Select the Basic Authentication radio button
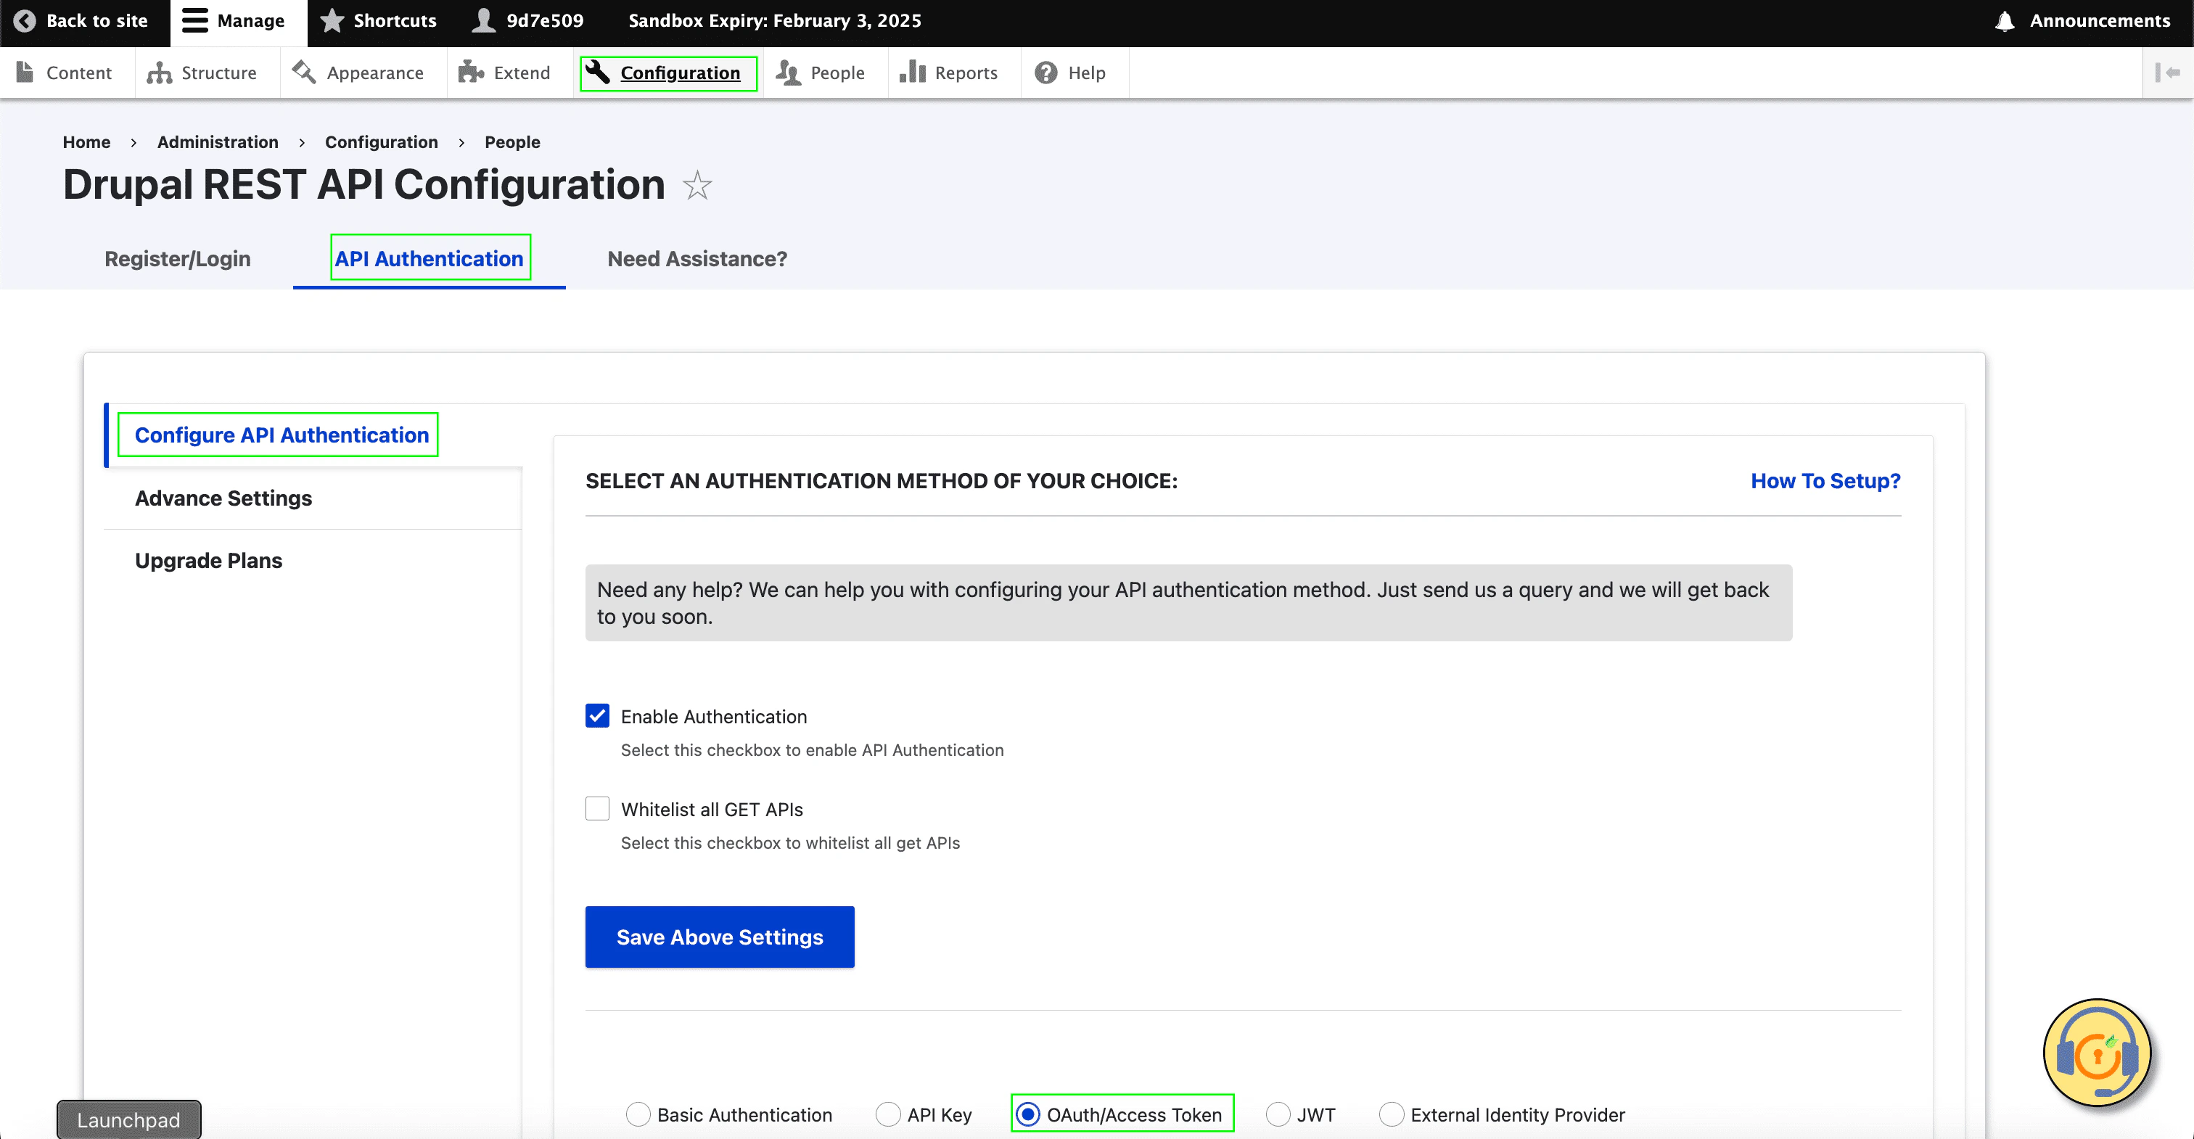 [638, 1114]
